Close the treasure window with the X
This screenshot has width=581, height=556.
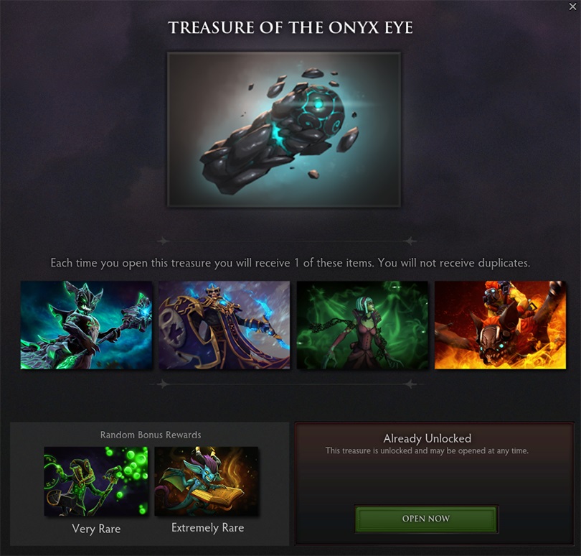pyautogui.click(x=572, y=6)
